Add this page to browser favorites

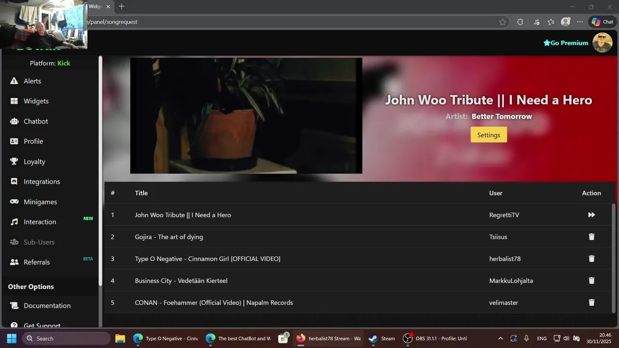pyautogui.click(x=502, y=22)
